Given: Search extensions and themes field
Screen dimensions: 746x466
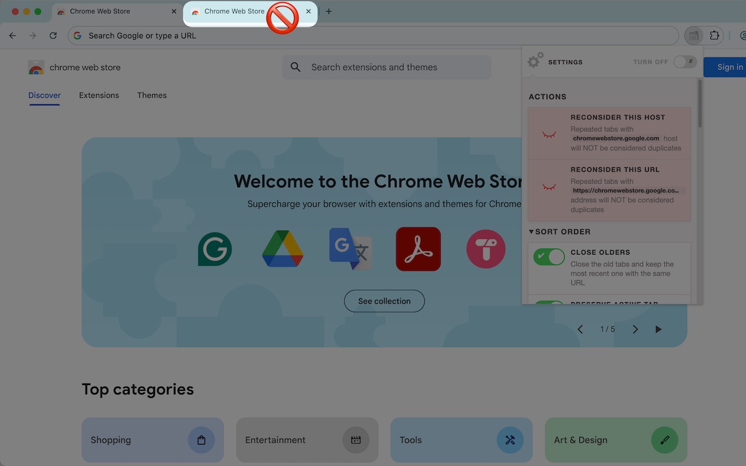Looking at the screenshot, I should point(387,68).
